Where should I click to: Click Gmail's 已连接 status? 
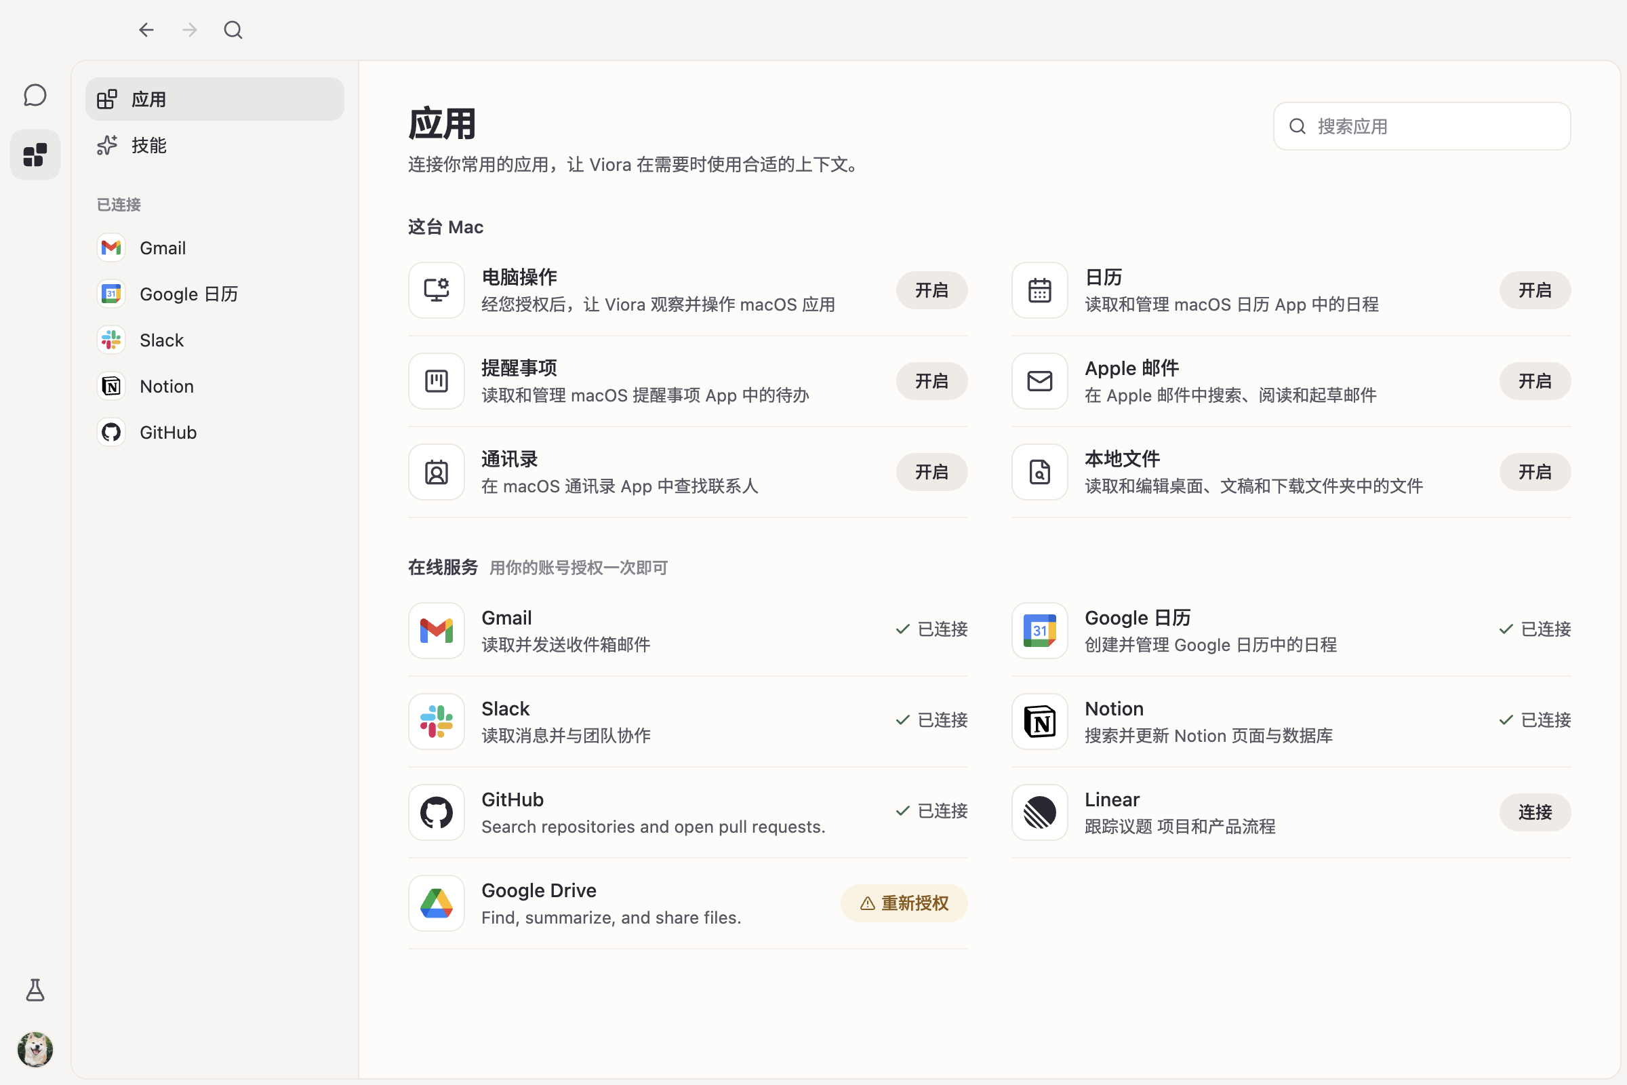931,629
